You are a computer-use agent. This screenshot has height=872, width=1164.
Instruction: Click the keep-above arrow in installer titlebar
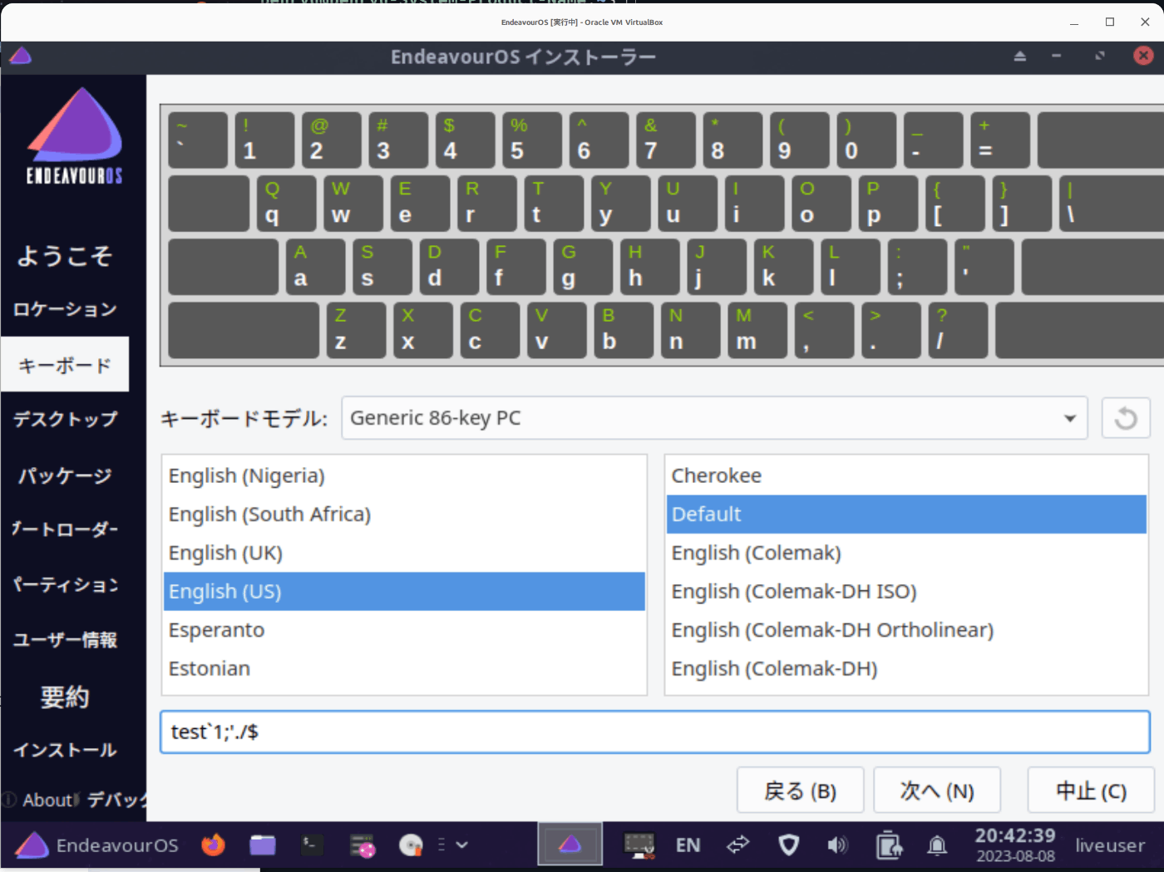click(x=1020, y=57)
